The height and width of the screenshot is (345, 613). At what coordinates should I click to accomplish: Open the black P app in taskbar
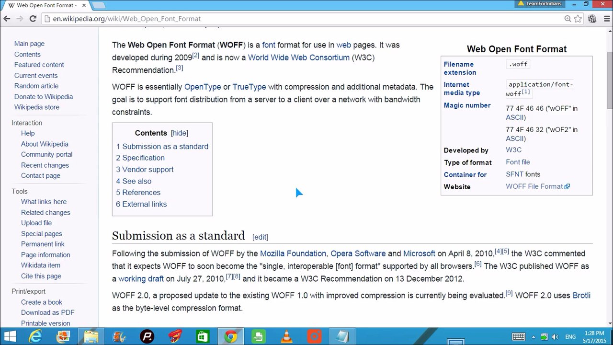[x=147, y=337]
